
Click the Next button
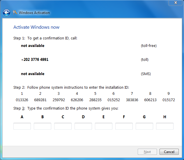[x=147, y=152]
